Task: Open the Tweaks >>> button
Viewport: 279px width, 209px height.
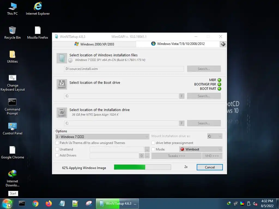Action: [x=176, y=156]
